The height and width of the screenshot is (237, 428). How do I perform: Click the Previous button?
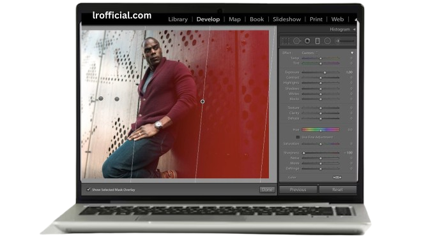coord(298,190)
